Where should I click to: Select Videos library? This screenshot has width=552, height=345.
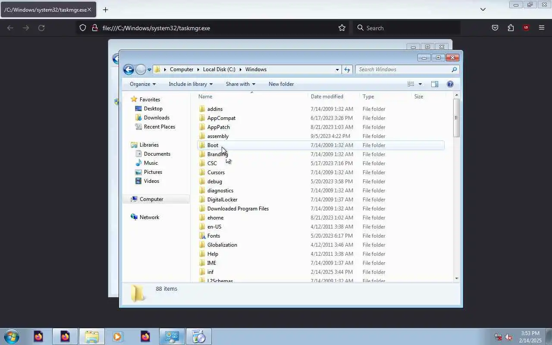coord(151,181)
